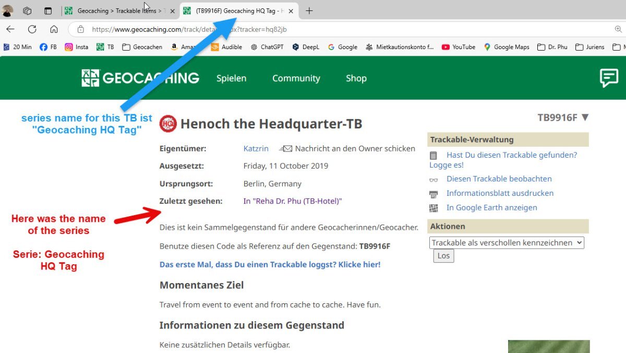View site security lock information
The width and height of the screenshot is (626, 353).
coord(80,30)
